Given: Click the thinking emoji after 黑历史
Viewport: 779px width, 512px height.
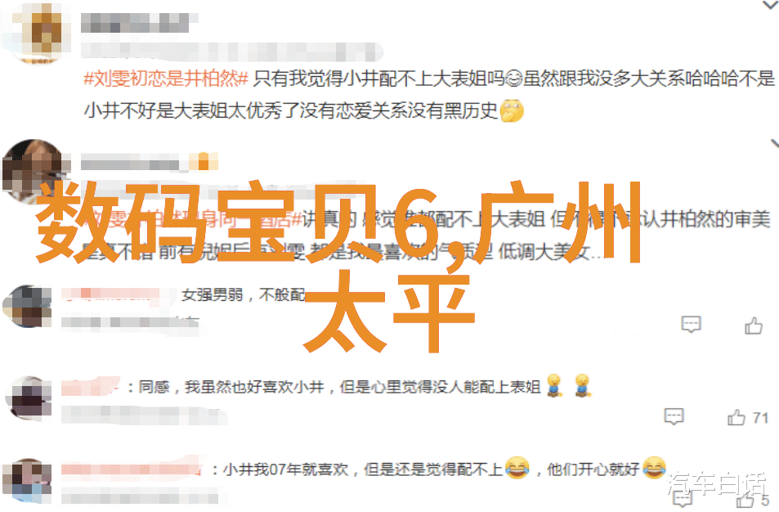Looking at the screenshot, I should point(512,111).
